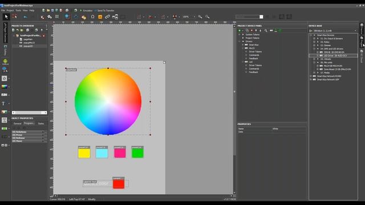Click the chain link toolbar icon
The height and width of the screenshot is (205, 365).
coord(107,17)
